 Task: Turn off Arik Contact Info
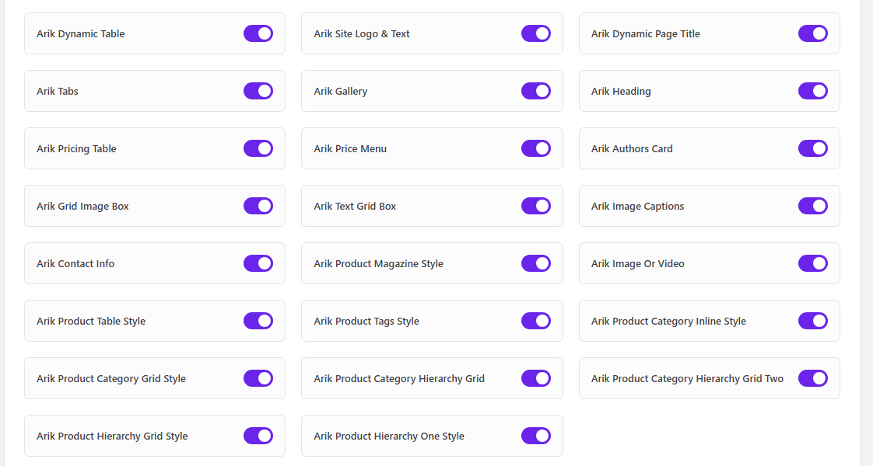point(258,263)
